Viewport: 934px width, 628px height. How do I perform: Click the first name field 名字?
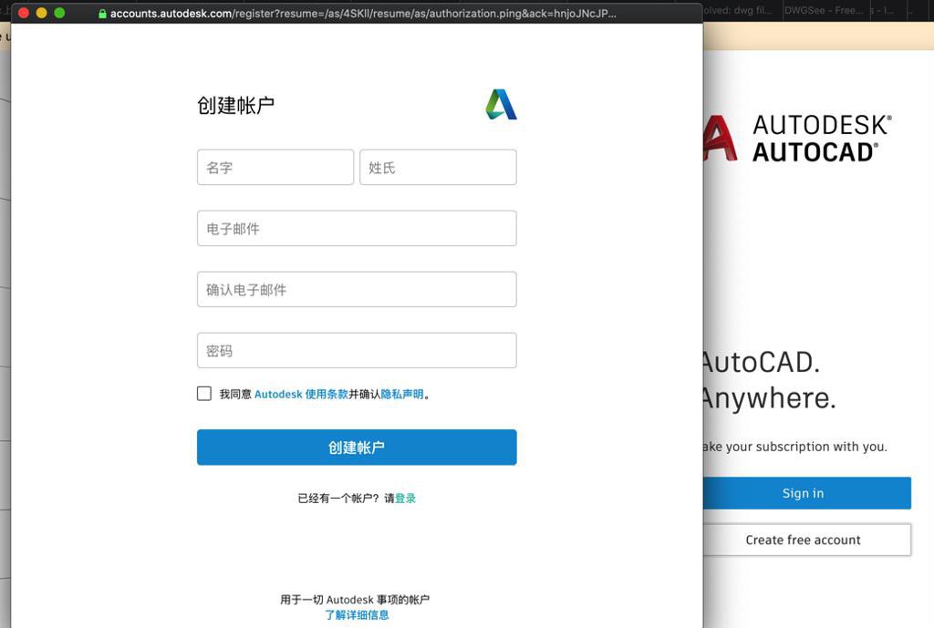tap(275, 168)
